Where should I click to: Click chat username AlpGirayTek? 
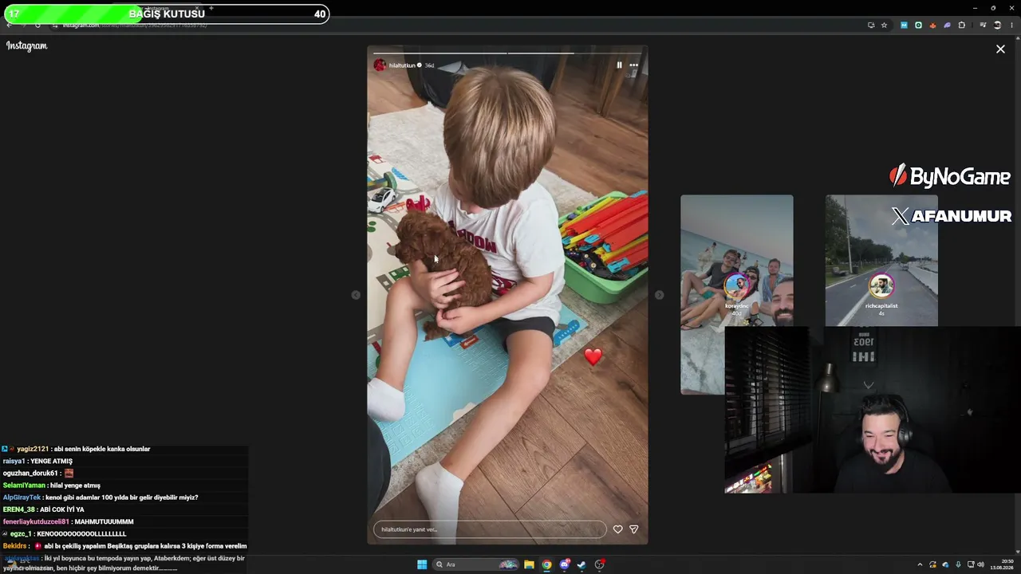(x=22, y=497)
